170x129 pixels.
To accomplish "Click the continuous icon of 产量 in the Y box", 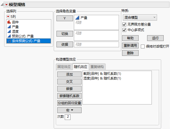I will point(77,18).
